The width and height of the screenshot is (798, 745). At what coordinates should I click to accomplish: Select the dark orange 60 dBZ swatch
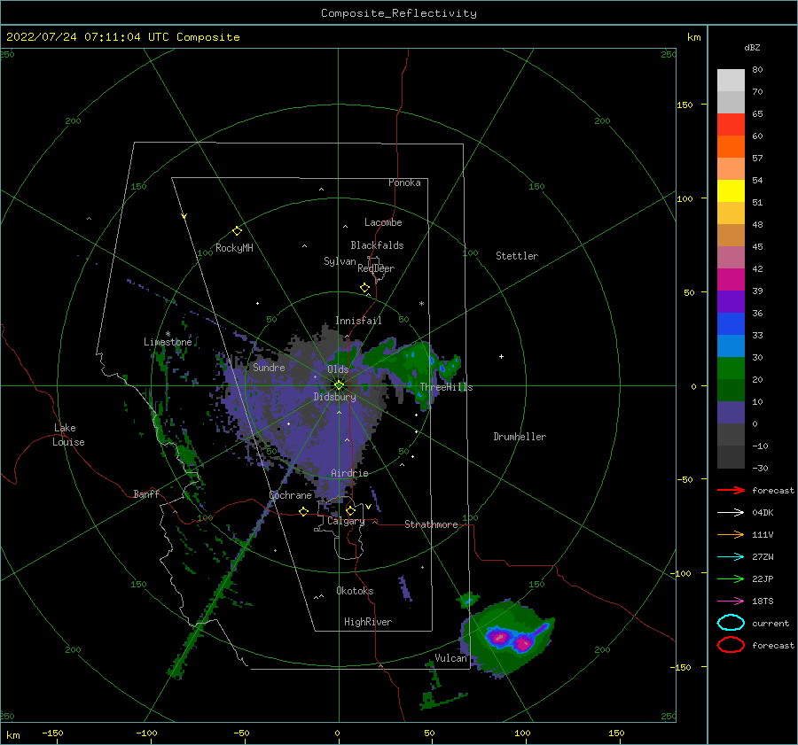pyautogui.click(x=731, y=146)
